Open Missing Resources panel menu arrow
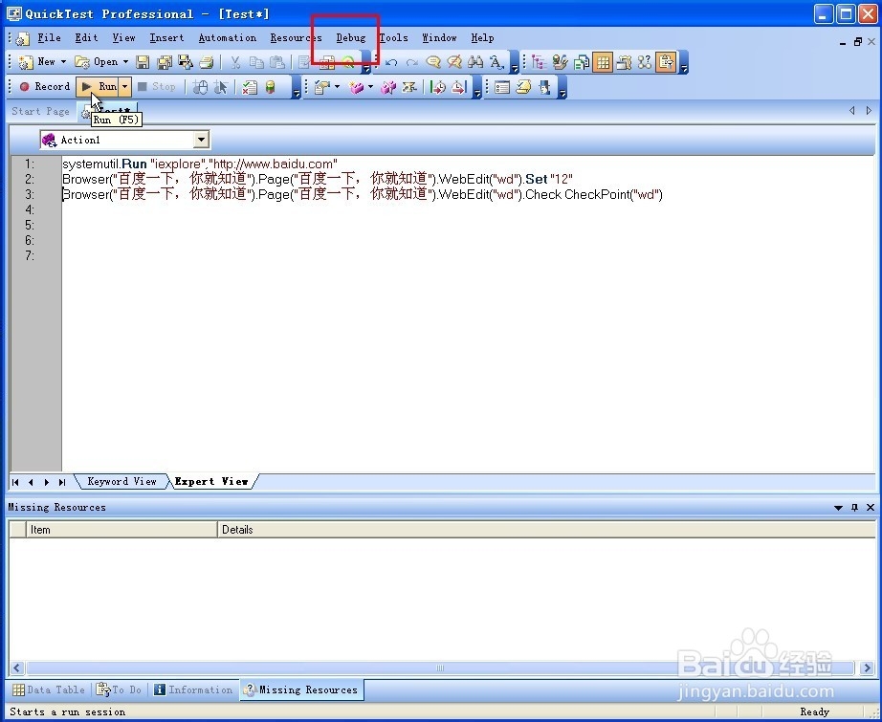The width and height of the screenshot is (882, 722). tap(838, 507)
